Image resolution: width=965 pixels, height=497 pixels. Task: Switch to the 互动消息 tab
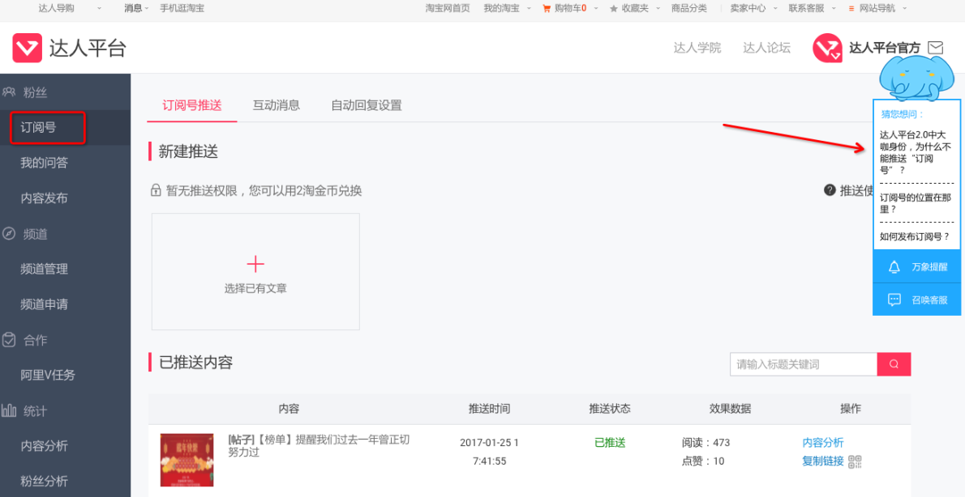[277, 105]
